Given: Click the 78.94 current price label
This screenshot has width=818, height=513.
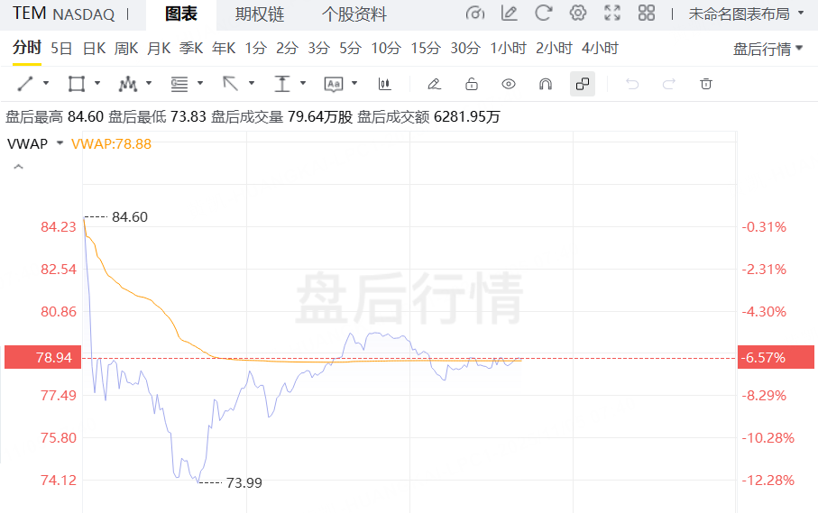Looking at the screenshot, I should coord(41,358).
